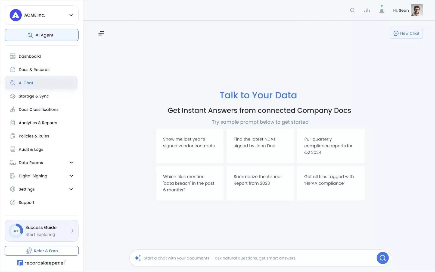435x272 pixels.
Task: Expand the Digital Signing submenu chevron
Action: pos(71,176)
